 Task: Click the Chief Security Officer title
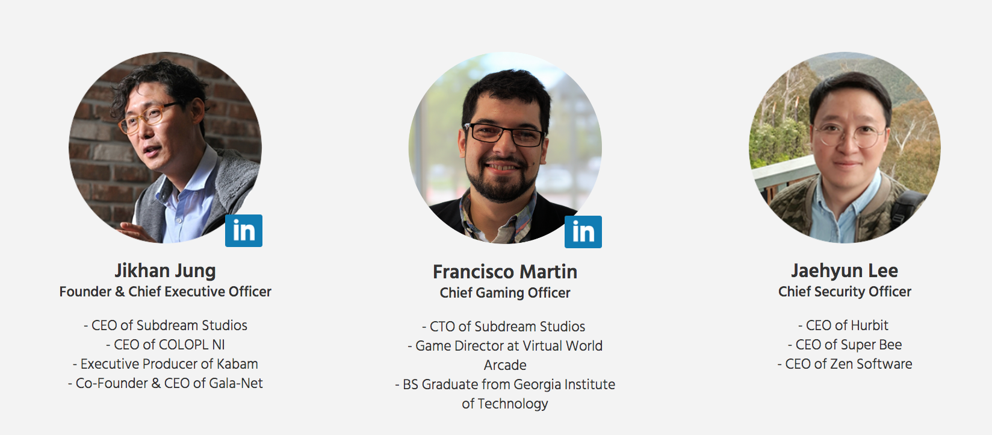(845, 292)
